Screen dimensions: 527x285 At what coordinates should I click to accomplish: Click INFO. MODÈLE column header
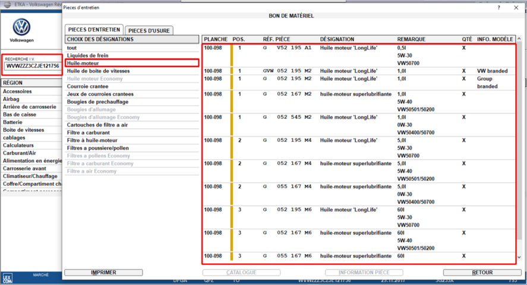point(495,39)
